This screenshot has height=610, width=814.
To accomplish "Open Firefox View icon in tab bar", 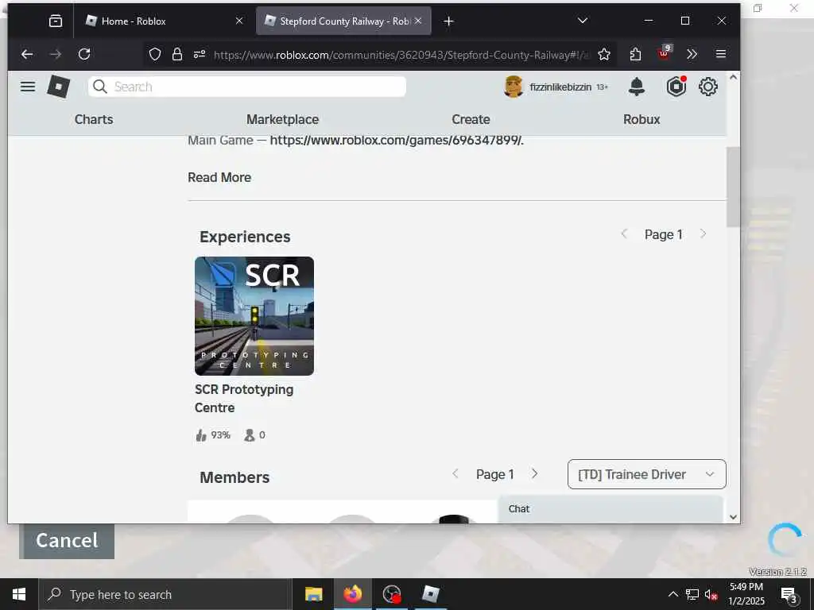I will 56,21.
